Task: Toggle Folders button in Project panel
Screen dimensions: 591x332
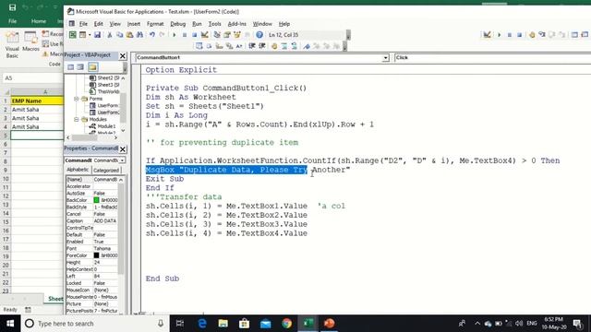Action: click(92, 67)
